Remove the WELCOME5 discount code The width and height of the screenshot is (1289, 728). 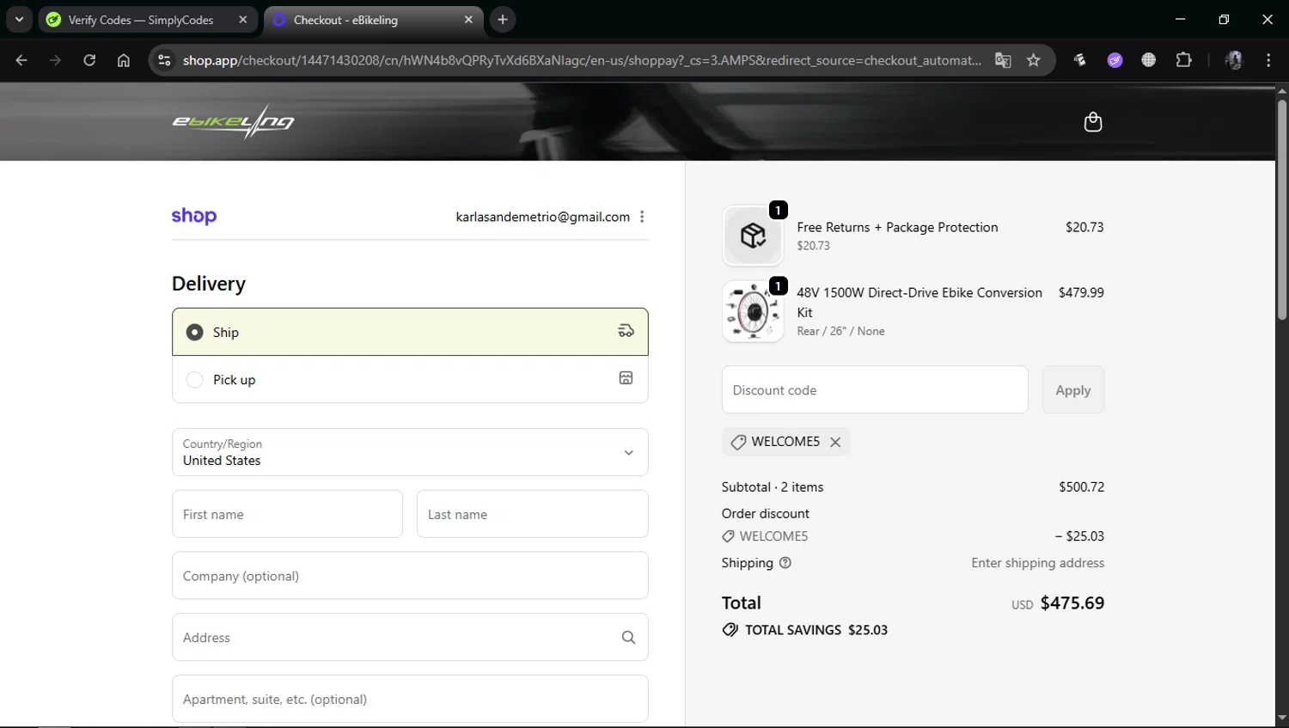pos(835,442)
